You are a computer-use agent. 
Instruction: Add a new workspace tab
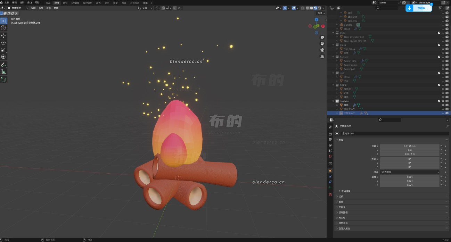(151, 3)
